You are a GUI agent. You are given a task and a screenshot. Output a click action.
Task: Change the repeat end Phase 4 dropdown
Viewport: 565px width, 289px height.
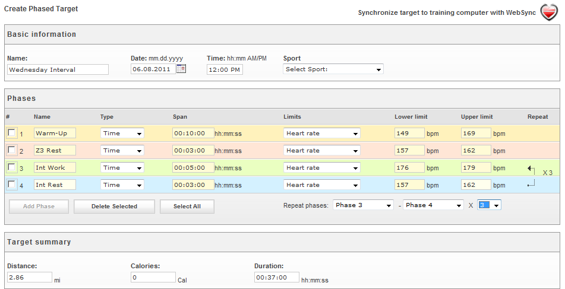(x=433, y=205)
